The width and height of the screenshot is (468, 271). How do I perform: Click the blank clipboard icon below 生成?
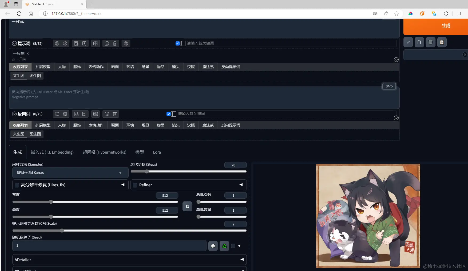point(419,42)
